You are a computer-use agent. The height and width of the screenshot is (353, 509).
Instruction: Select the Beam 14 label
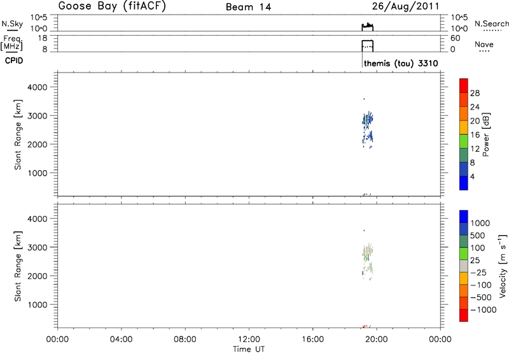[x=247, y=7]
